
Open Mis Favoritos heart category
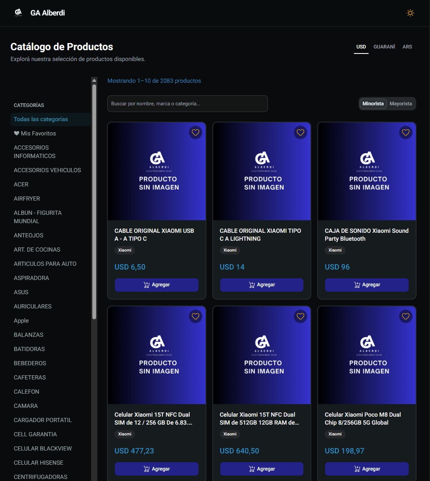51,133
